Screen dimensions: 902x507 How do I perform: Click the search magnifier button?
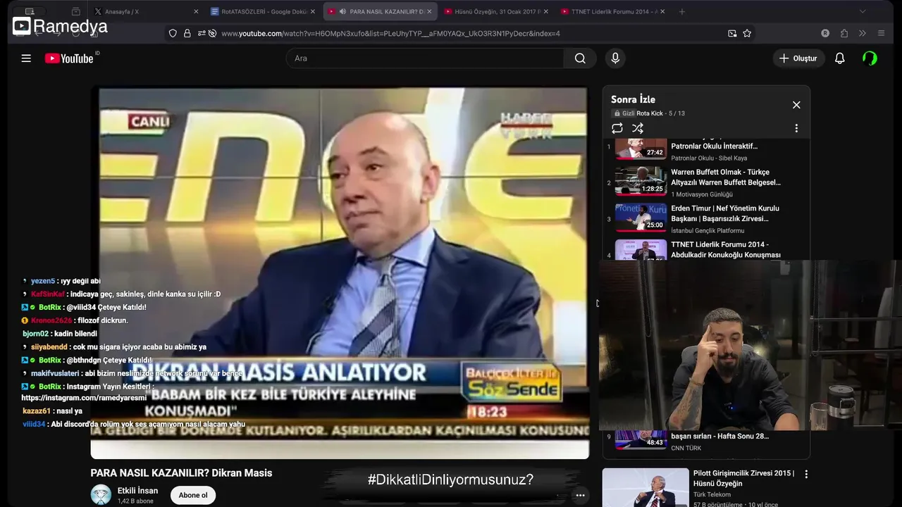(x=580, y=58)
